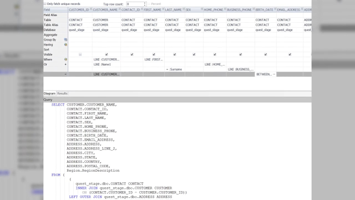Screen dimensions: 355x200
Task: Click the '= :Surname' condition cell
Action: click(175, 69)
